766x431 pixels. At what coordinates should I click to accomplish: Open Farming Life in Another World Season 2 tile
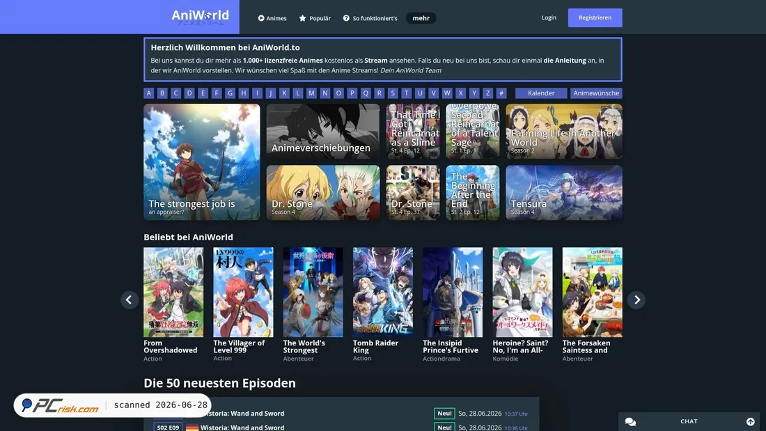564,131
